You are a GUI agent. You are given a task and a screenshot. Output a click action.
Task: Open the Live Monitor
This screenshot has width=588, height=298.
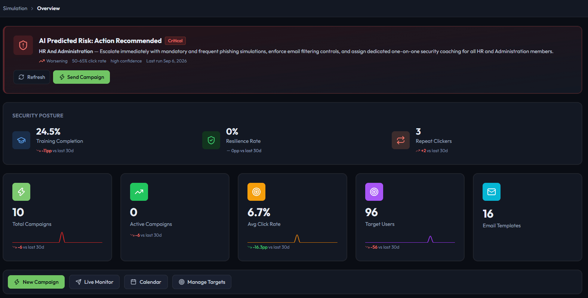coord(94,282)
